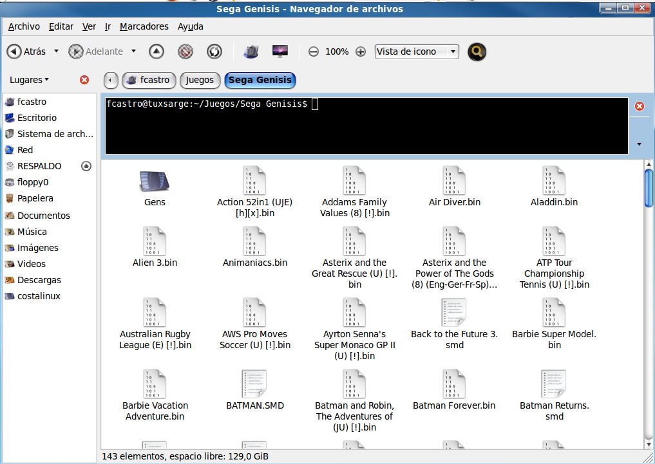Screen dimensions: 655x464
Task: Go to the fcastro path button
Action: tap(149, 80)
